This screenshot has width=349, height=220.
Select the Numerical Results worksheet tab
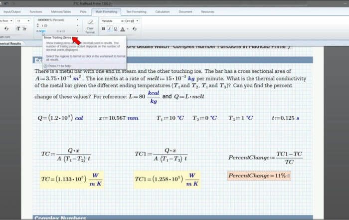10,43
